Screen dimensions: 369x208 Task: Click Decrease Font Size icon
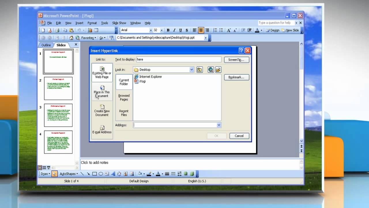[235, 30]
